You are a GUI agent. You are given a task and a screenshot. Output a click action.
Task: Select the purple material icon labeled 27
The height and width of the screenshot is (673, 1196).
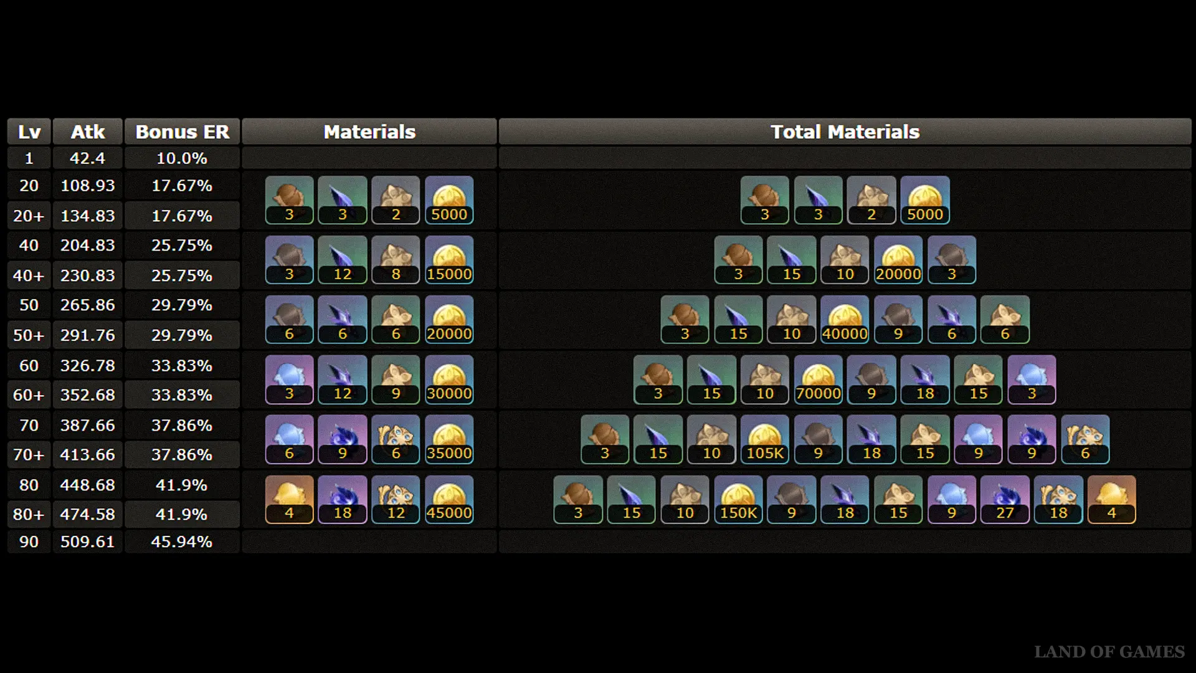point(1005,500)
